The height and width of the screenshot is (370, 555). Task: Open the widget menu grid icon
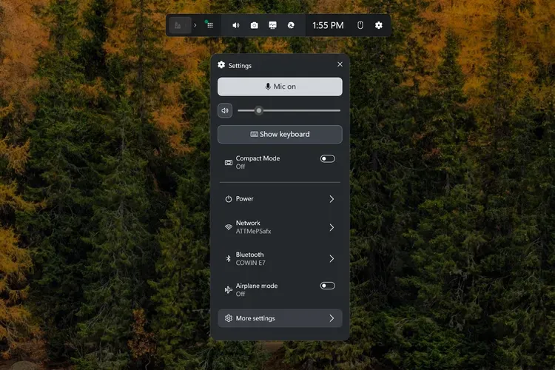(210, 25)
